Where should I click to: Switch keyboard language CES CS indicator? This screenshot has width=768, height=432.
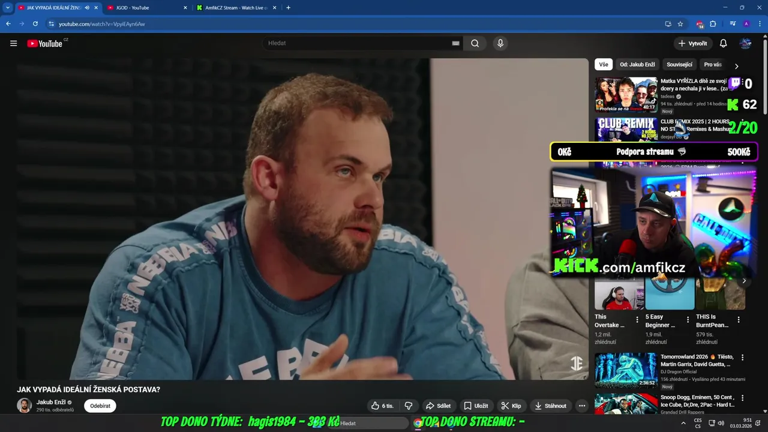[698, 423]
